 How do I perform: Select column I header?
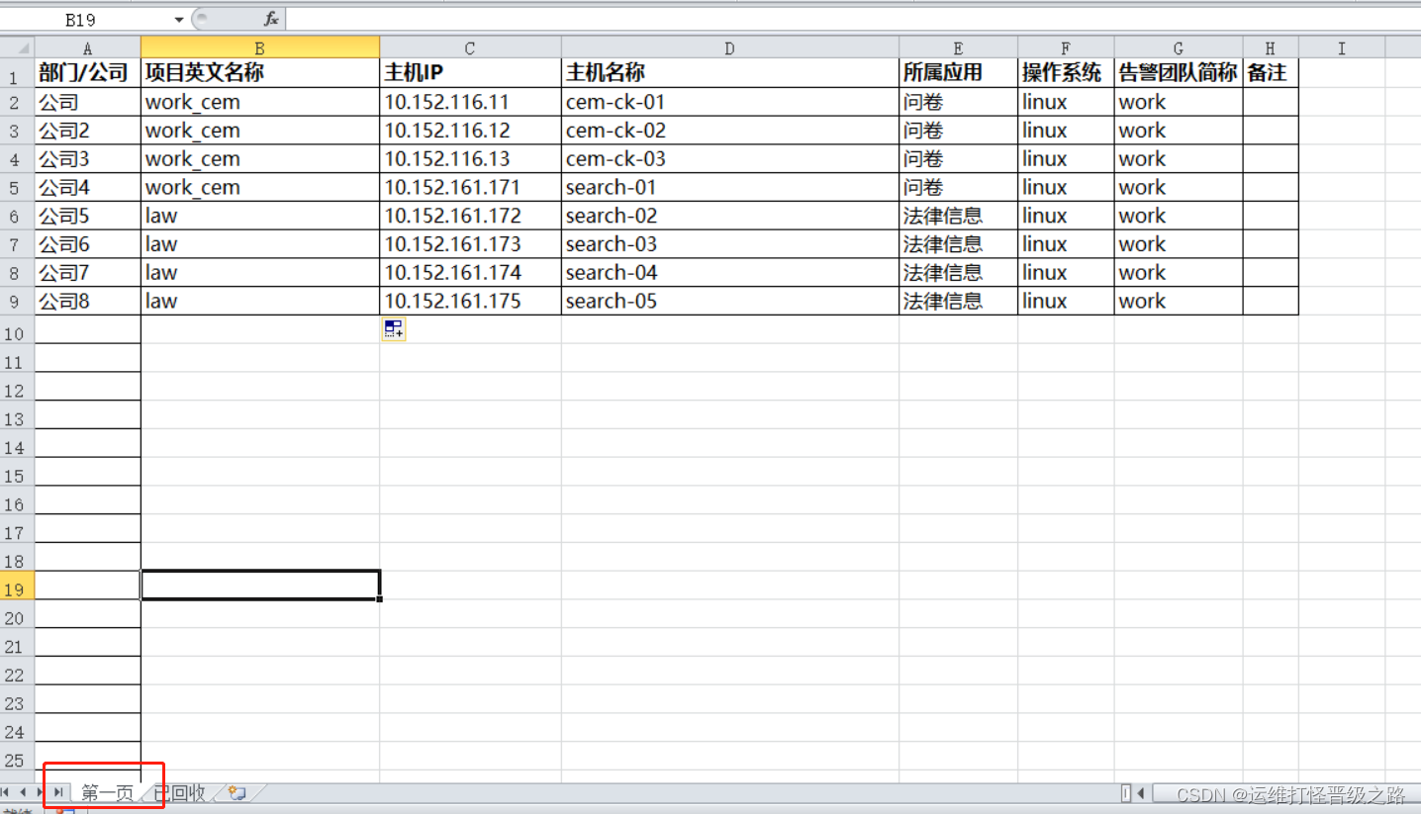click(1342, 47)
